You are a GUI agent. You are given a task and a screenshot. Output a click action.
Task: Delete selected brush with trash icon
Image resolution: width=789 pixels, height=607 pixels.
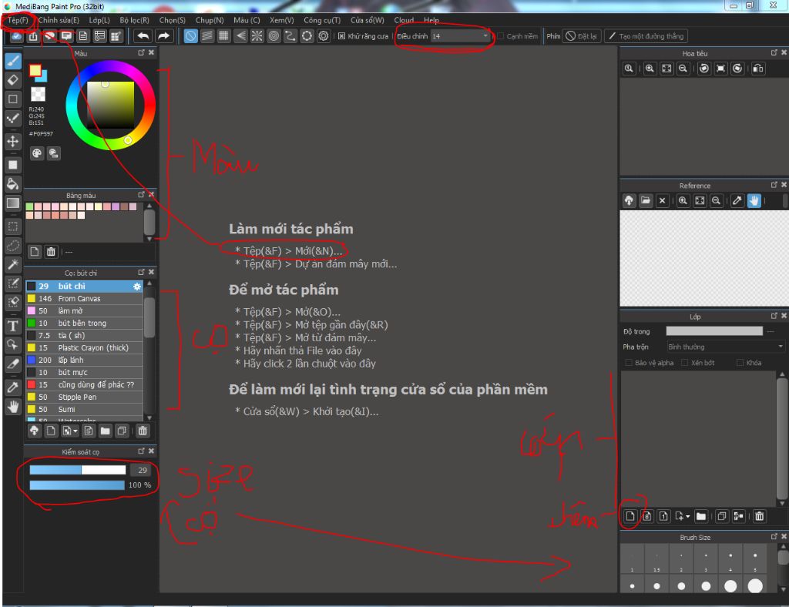(x=143, y=431)
